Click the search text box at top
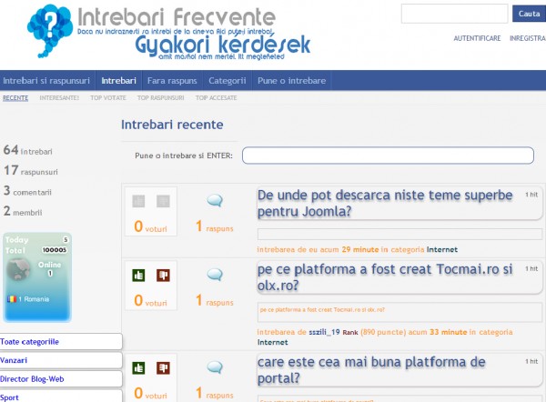The image size is (546, 402). click(454, 14)
